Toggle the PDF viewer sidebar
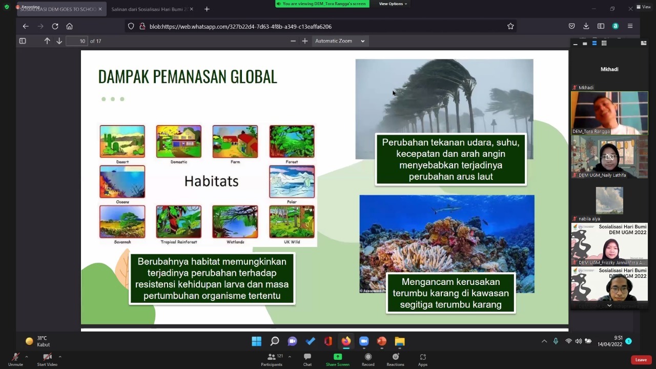 tap(23, 41)
